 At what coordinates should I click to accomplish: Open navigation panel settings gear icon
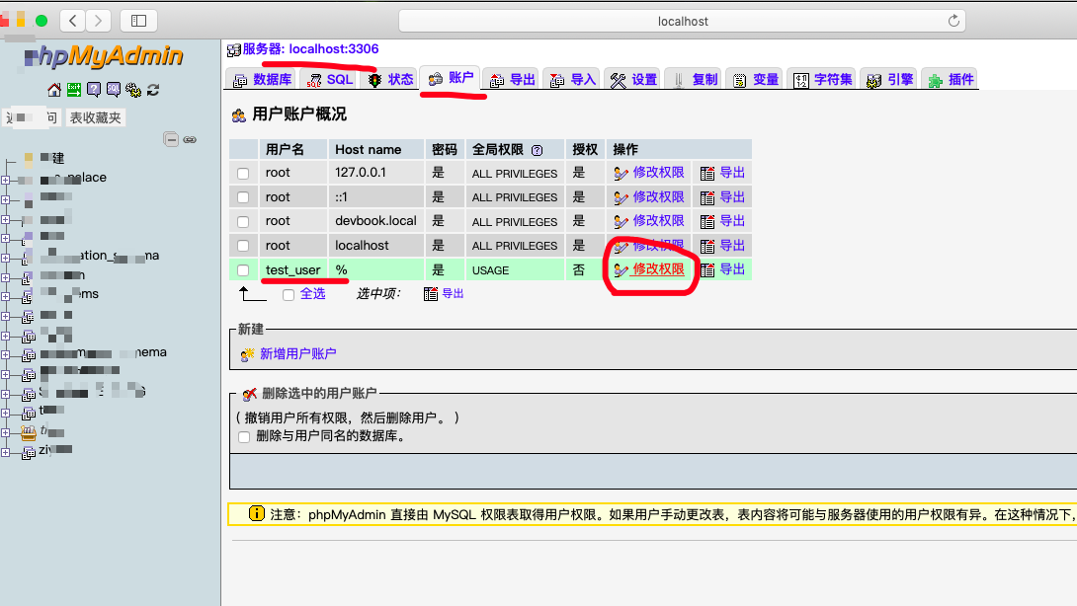pyautogui.click(x=133, y=90)
